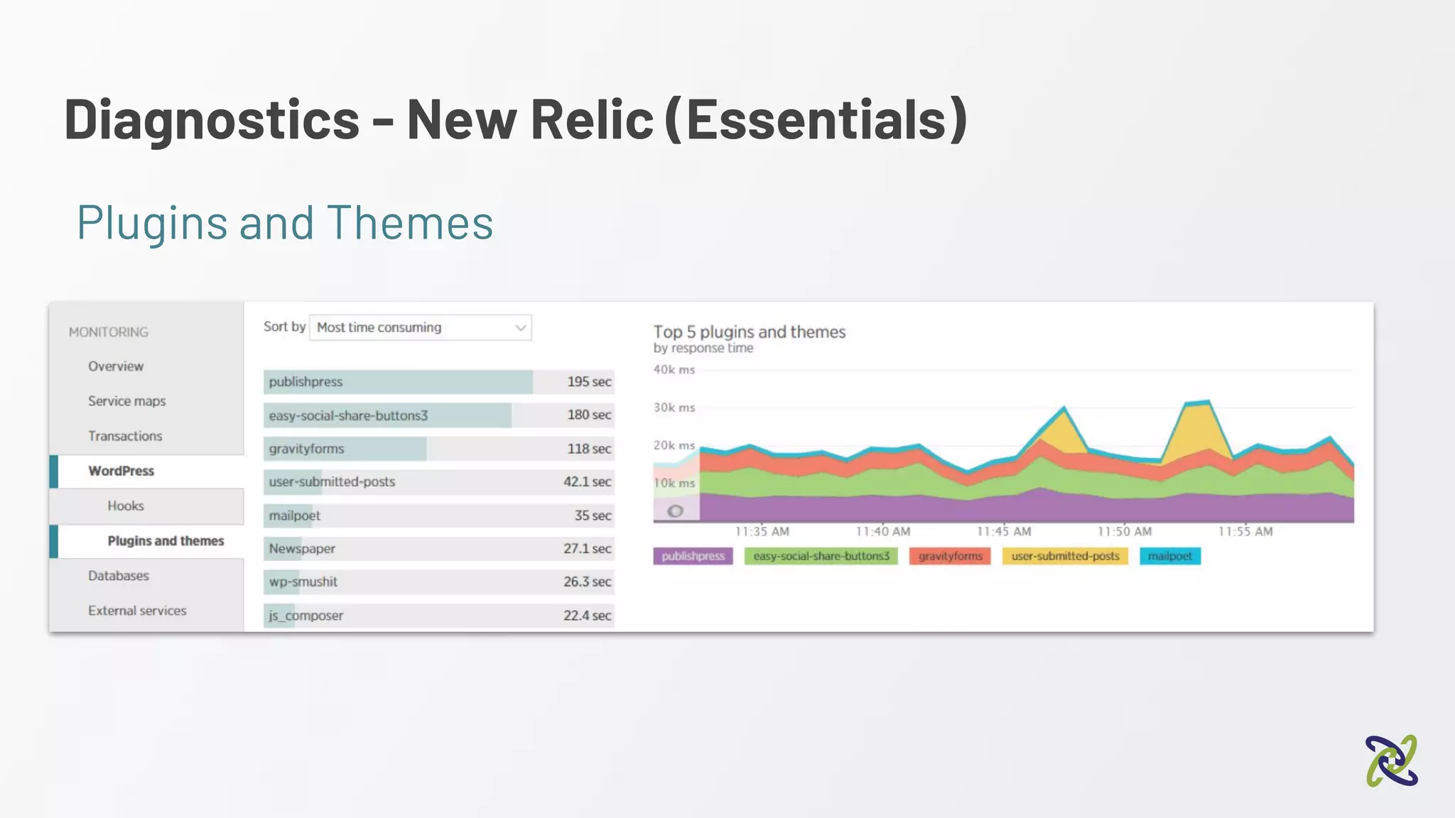Select the WordPress sidebar section
Viewport: 1455px width, 818px height.
click(146, 471)
